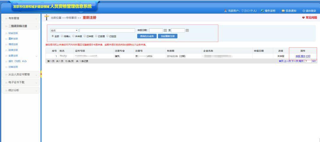Click the 进度 column header
Image resolution: width=320 pixels, height=142 pixels.
click(x=281, y=51)
